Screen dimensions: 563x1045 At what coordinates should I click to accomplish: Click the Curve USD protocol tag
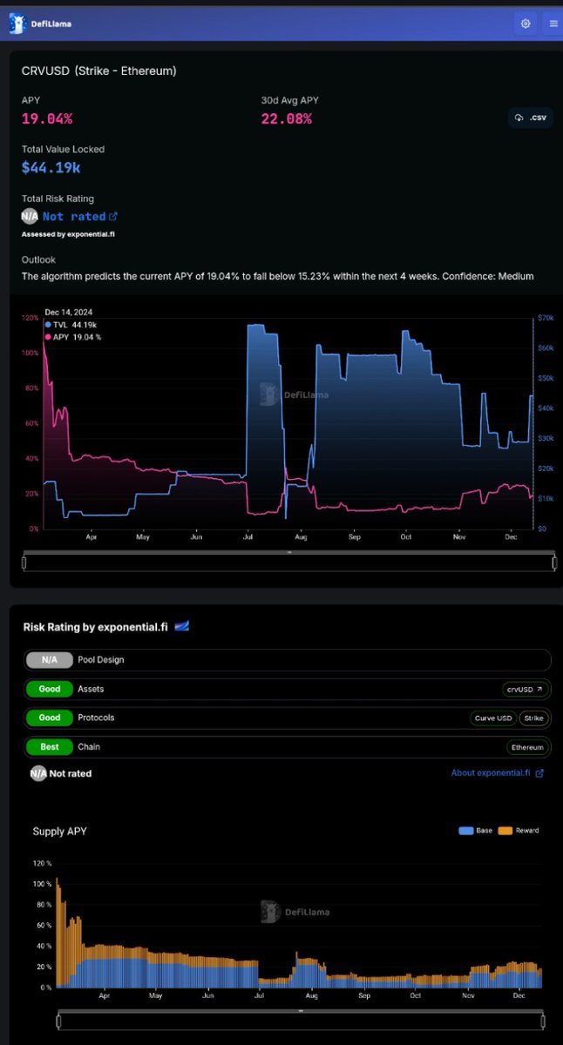493,718
